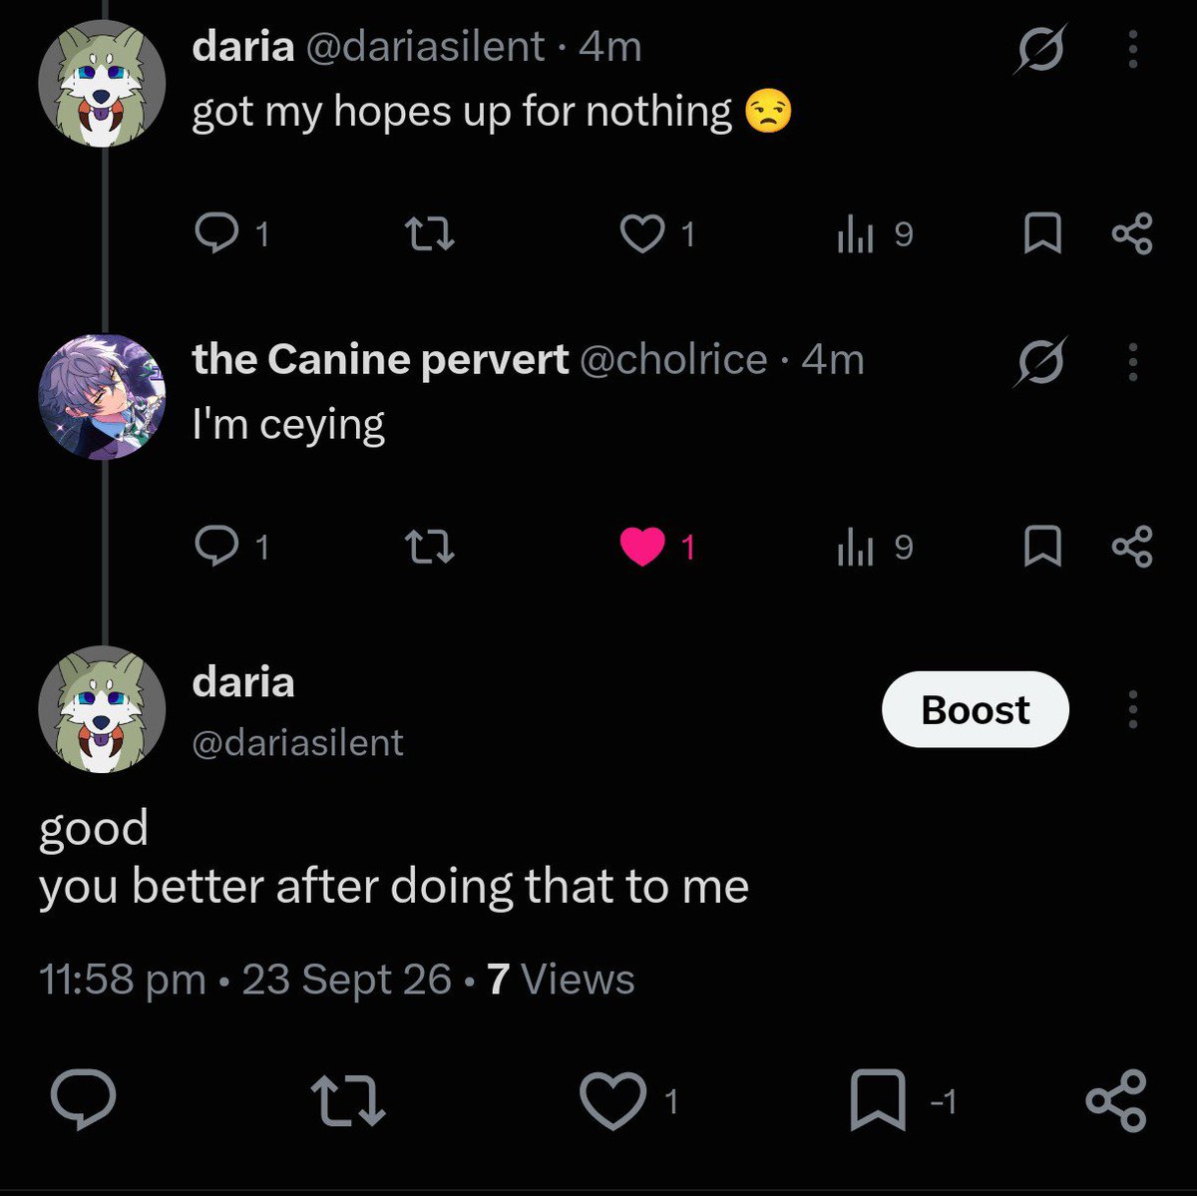Expand more options beside Boost button
Screen dimensions: 1197x1196
(x=1132, y=709)
